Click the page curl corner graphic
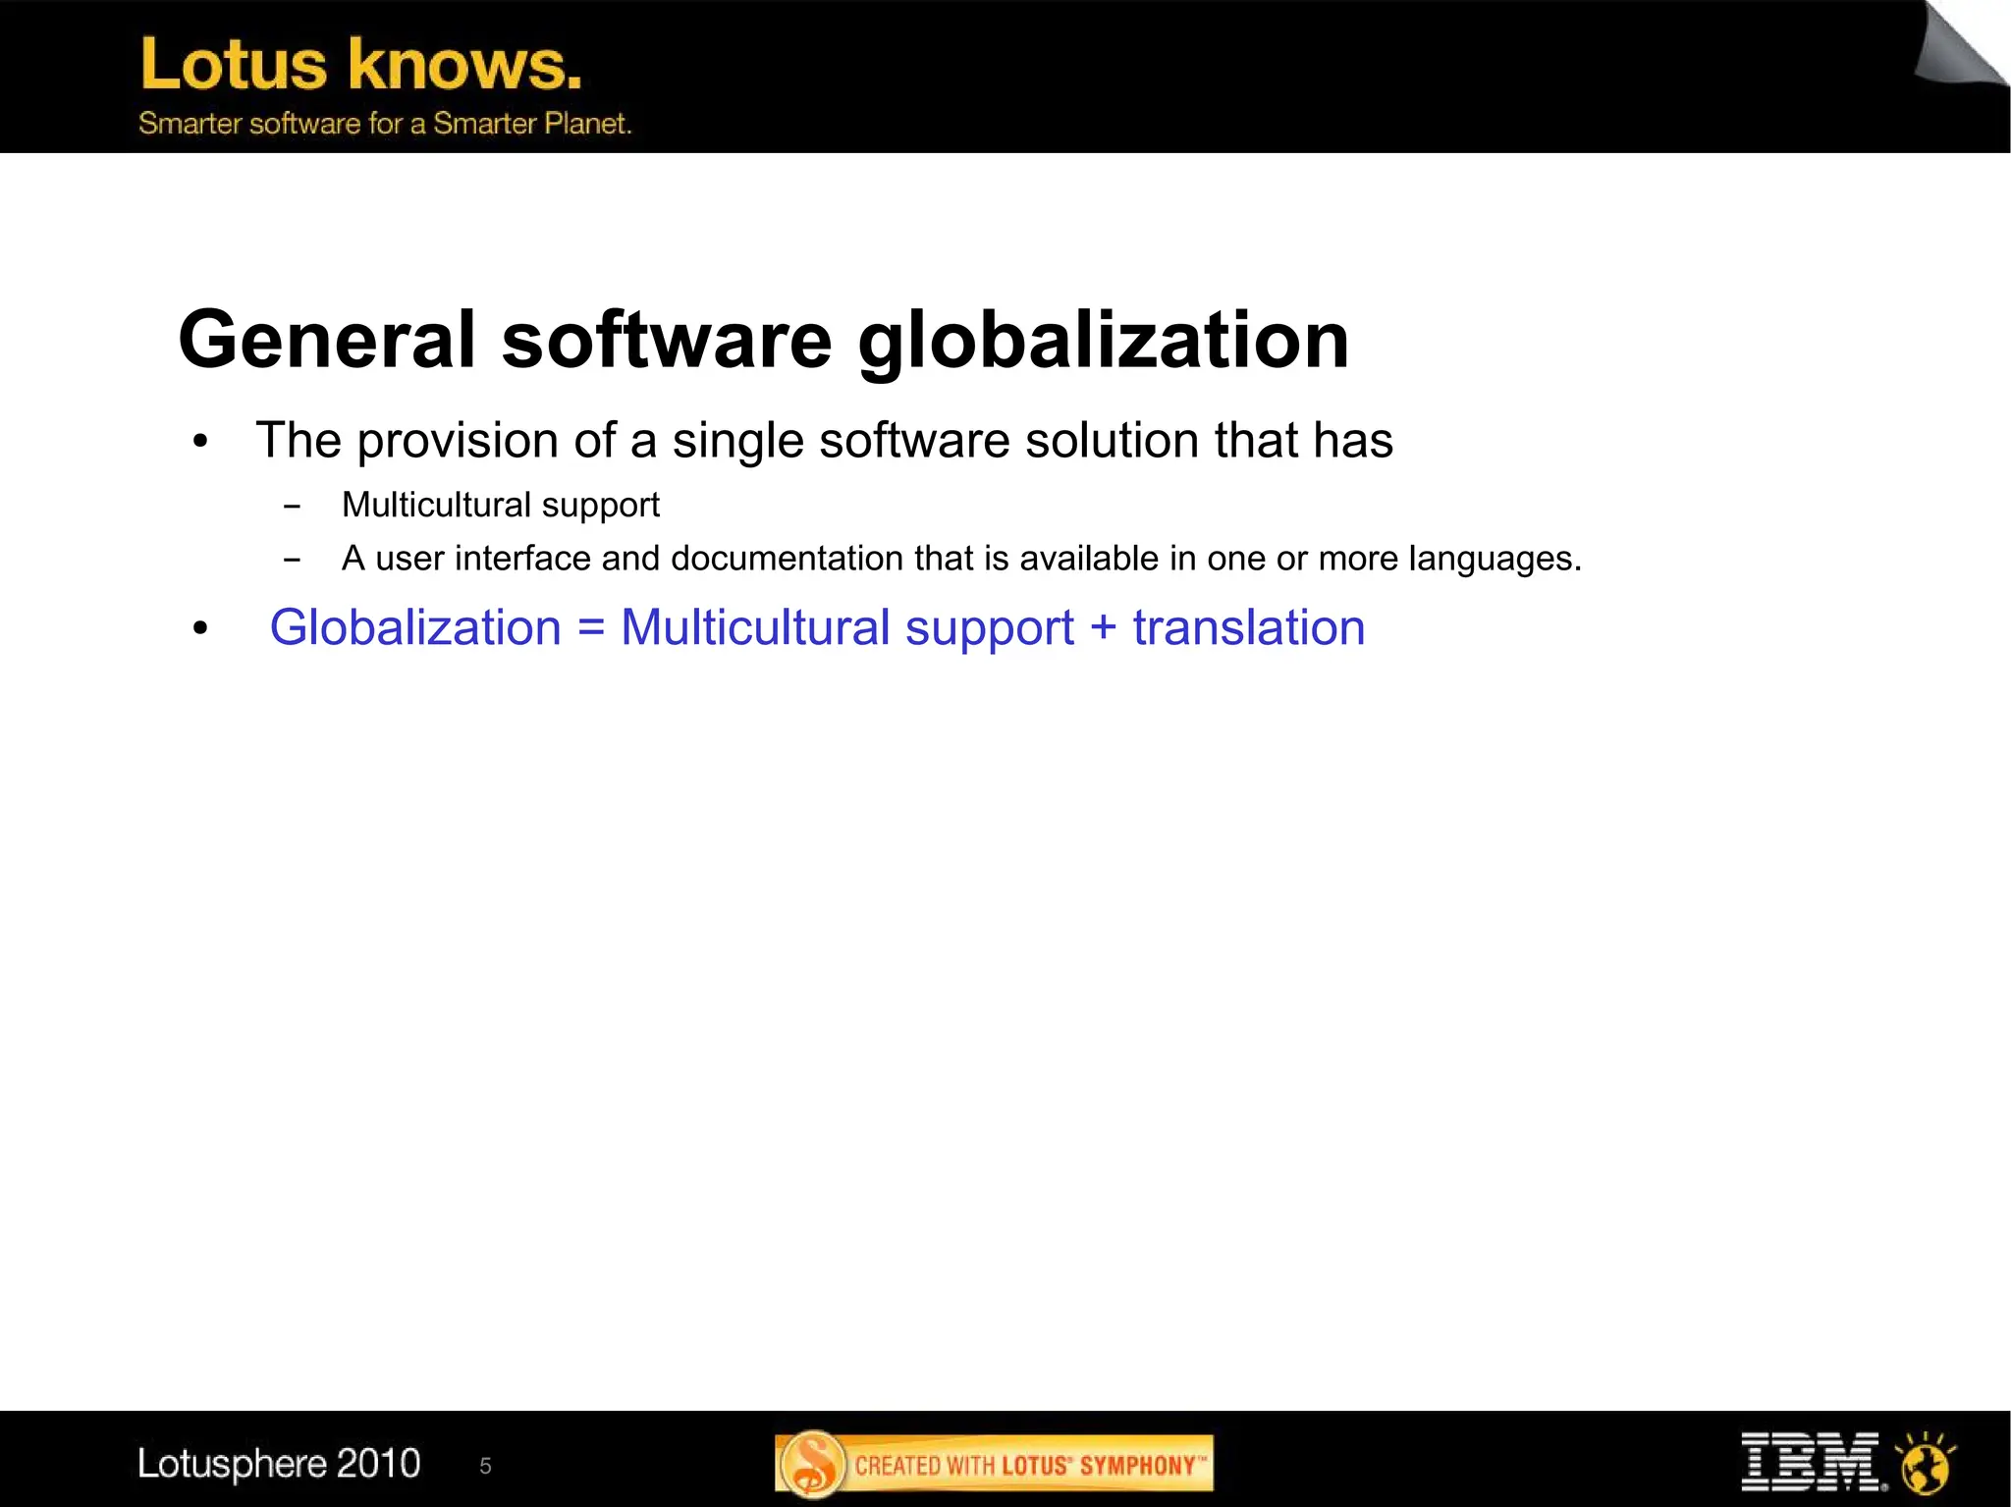This screenshot has width=2011, height=1507. [1961, 43]
